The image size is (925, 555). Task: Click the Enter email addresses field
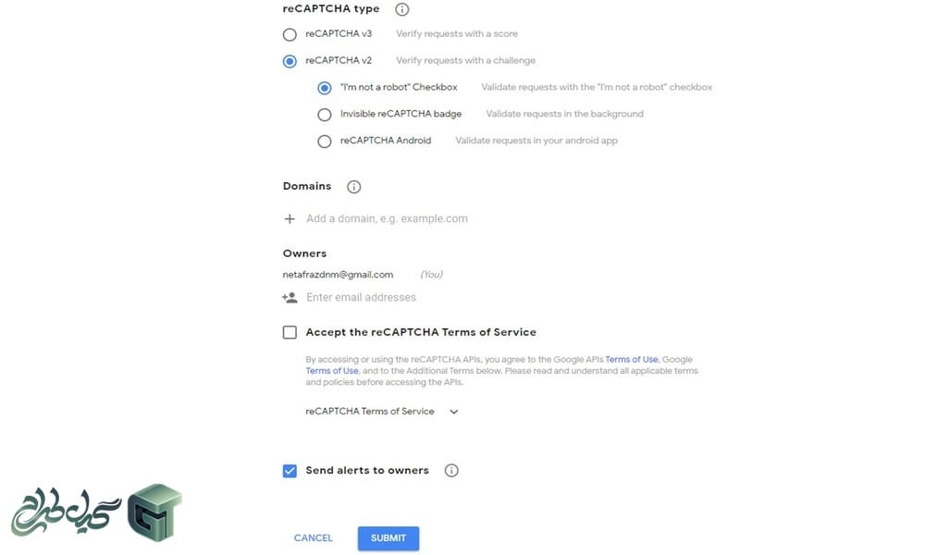(361, 298)
